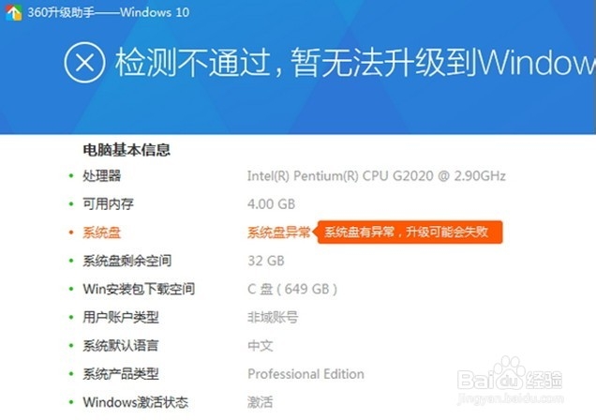Click the orange system disk warning tooltip

click(408, 232)
